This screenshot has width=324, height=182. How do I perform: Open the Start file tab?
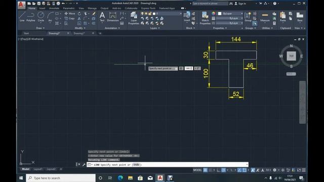(26, 33)
